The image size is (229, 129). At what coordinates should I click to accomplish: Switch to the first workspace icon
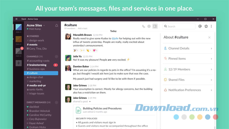point(19,27)
